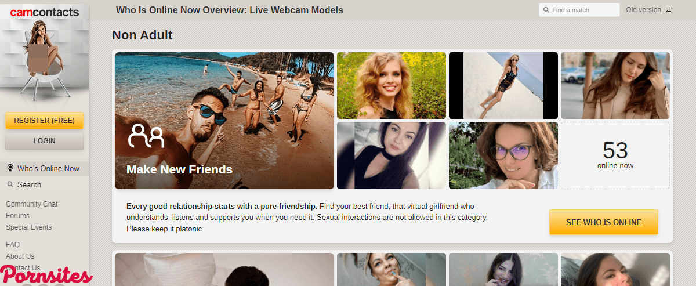Open the Old version link

[643, 10]
